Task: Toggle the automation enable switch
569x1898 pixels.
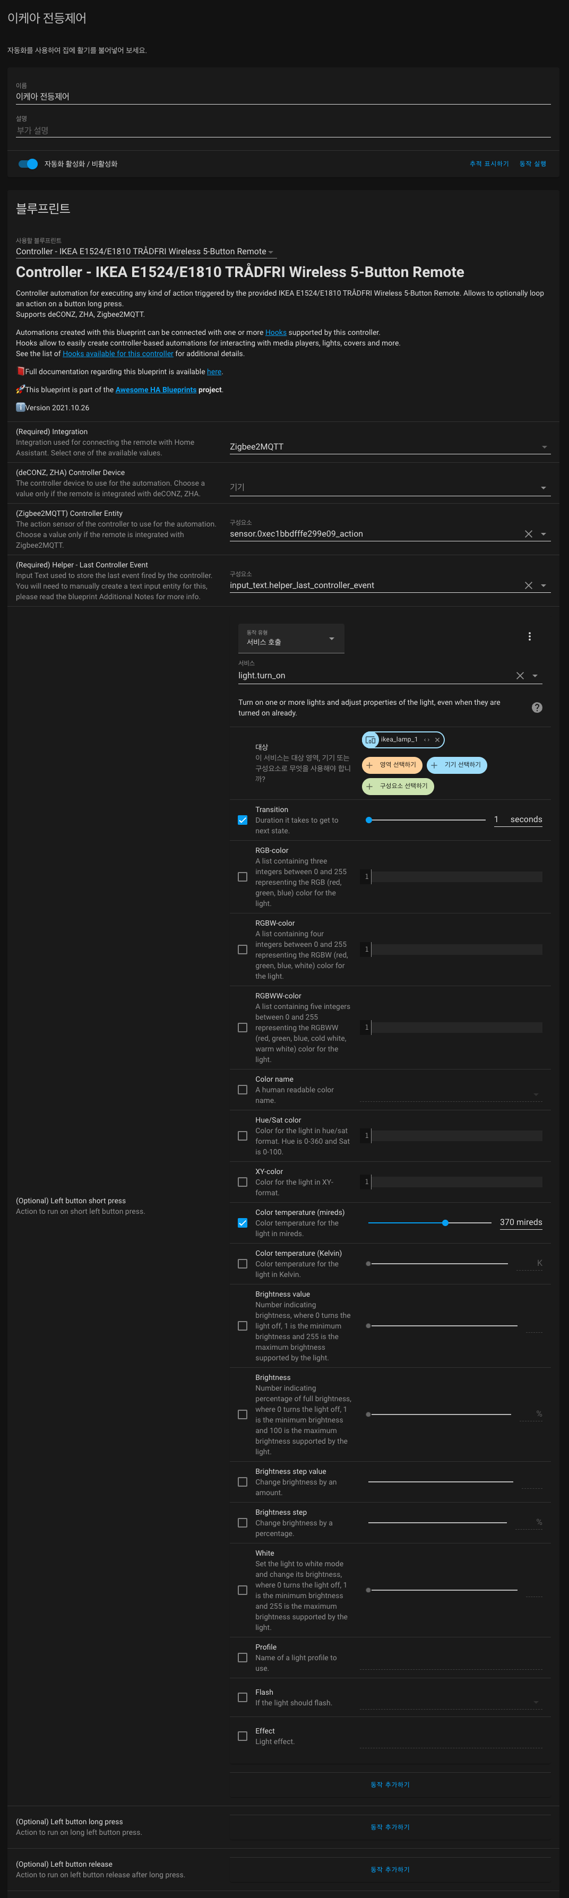Action: click(28, 163)
